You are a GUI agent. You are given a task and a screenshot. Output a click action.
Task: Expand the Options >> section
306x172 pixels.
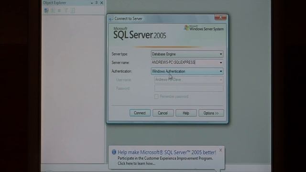[211, 113]
